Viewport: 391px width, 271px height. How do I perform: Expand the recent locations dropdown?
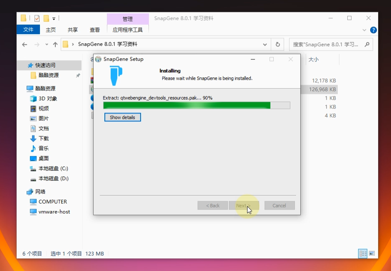46,44
